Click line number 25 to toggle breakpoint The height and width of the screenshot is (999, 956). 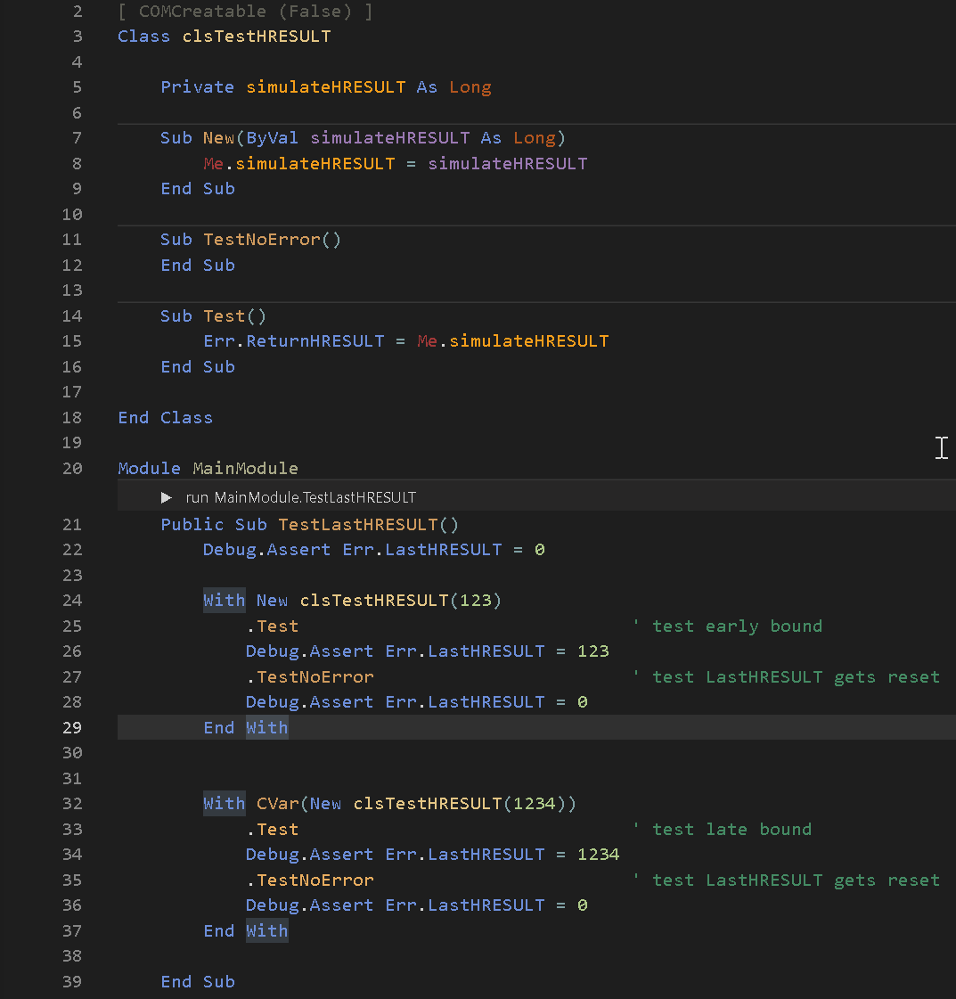coord(72,626)
